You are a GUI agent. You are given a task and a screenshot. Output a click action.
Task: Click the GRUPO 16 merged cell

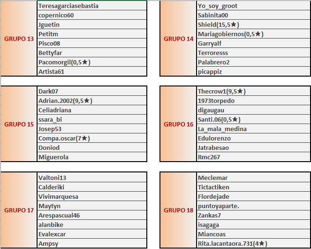(178, 124)
